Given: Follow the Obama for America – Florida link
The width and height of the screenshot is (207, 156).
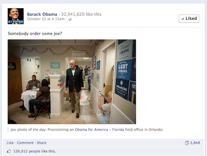Looking at the screenshot, I should tap(99, 130).
